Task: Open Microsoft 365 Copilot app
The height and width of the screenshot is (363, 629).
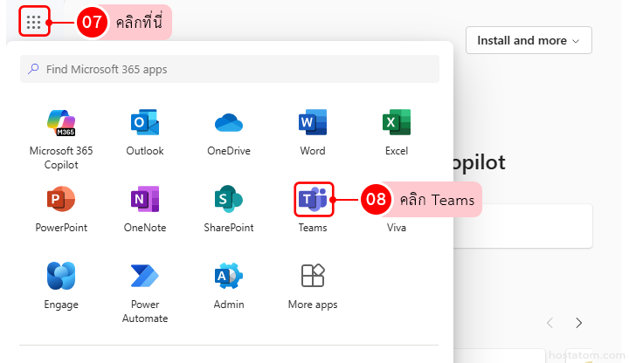Action: [61, 123]
